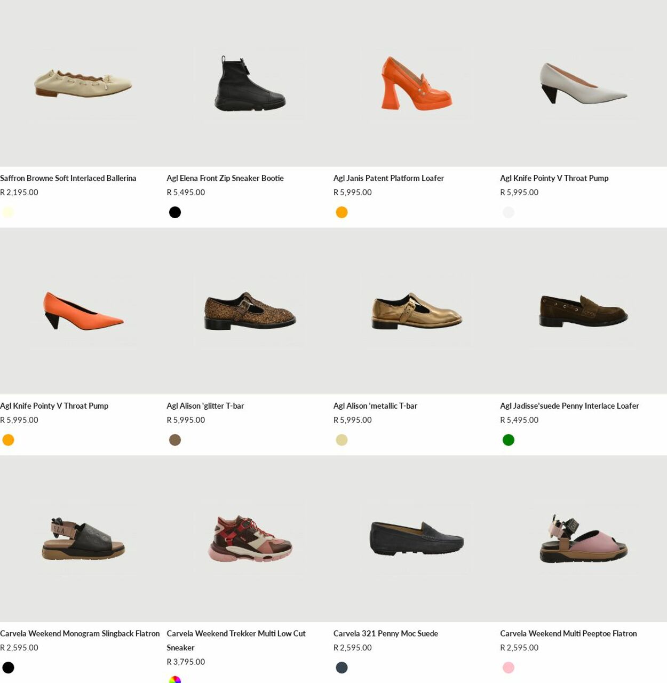
Task: Select cream swatch under Saffron Browne Ballerina
Action: (x=8, y=212)
